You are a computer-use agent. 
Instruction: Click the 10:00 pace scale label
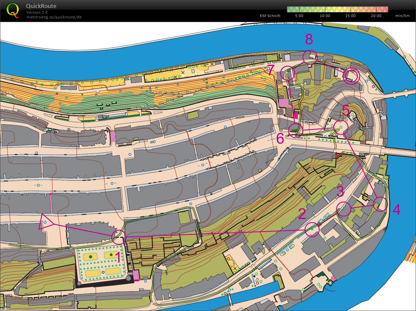pos(325,16)
